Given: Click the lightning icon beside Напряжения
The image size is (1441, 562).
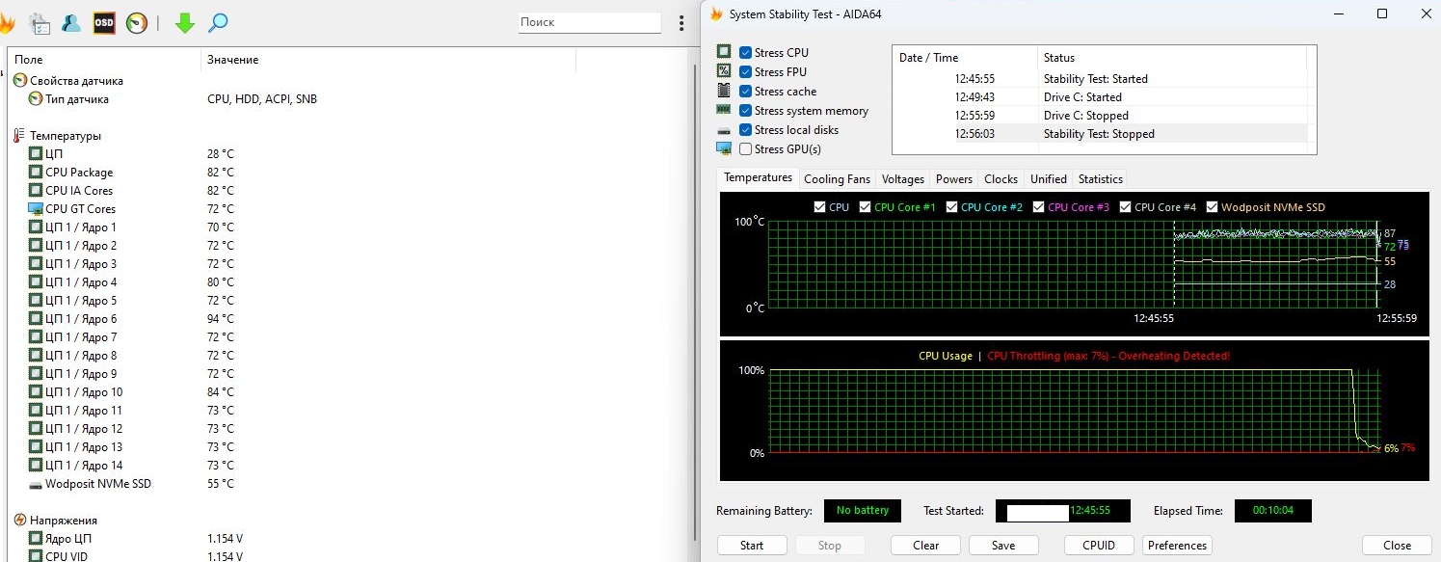Looking at the screenshot, I should 20,521.
